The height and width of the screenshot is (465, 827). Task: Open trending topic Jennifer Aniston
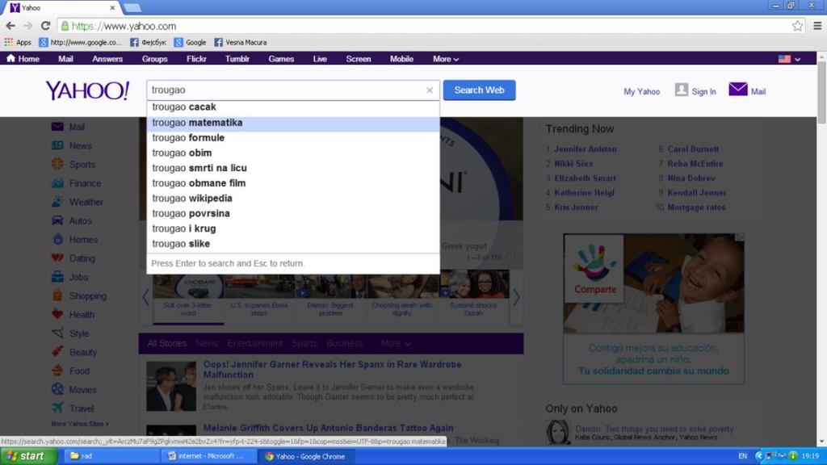pos(585,149)
